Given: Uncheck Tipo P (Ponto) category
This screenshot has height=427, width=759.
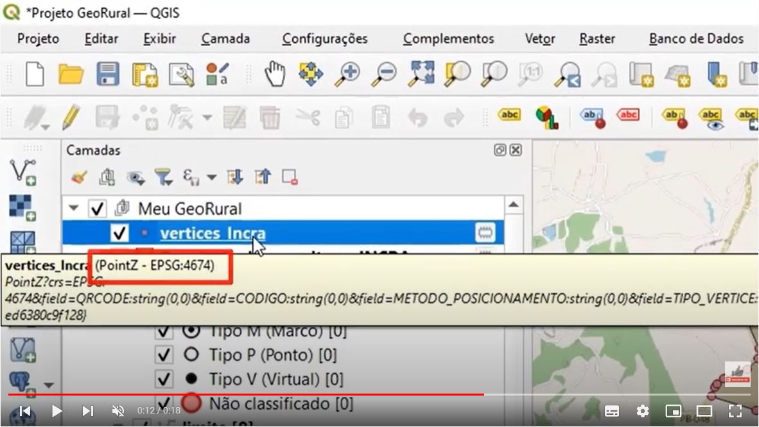Looking at the screenshot, I should click(x=164, y=355).
